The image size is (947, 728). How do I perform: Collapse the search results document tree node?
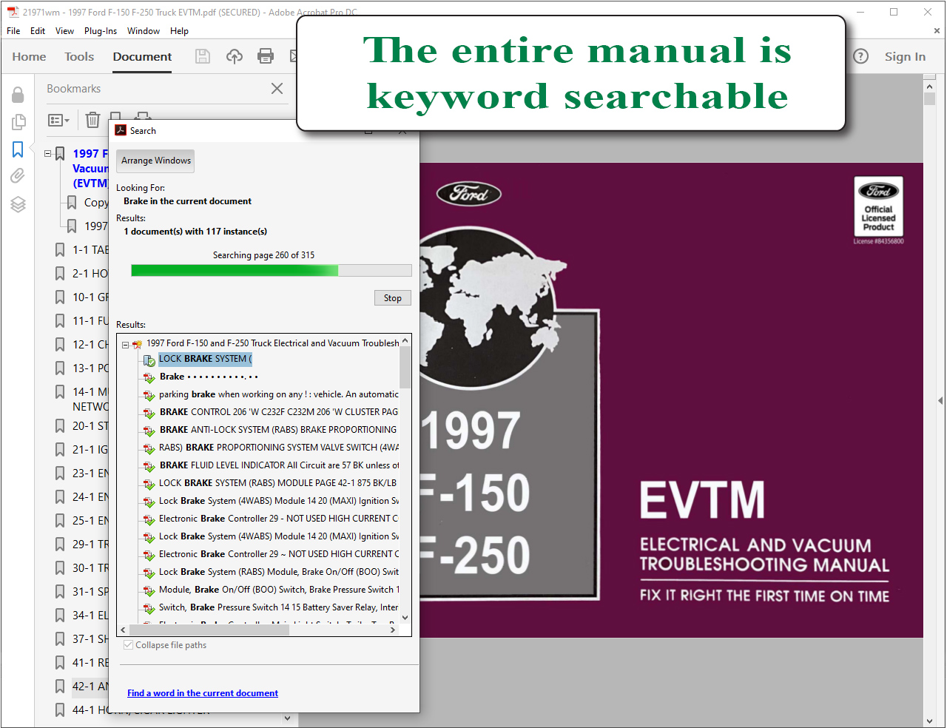tap(126, 344)
